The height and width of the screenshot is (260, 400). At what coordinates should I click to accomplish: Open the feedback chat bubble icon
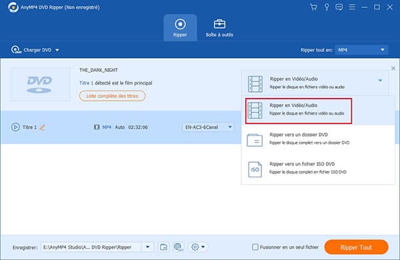339,7
